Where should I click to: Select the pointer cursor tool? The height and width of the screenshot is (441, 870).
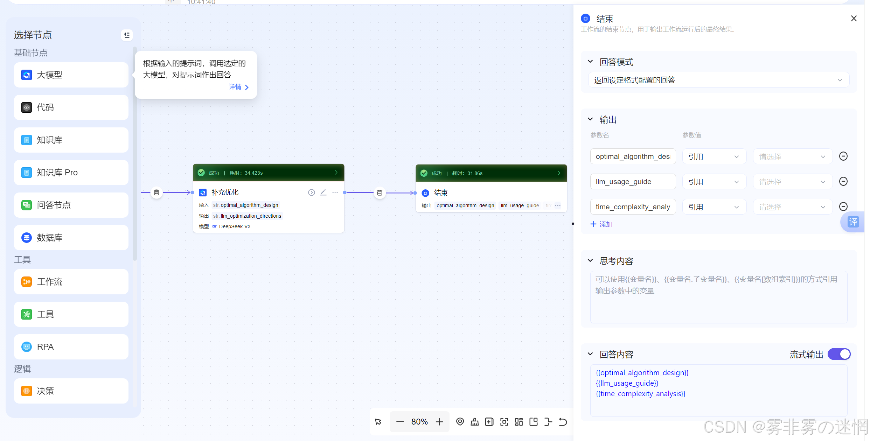[x=378, y=422]
